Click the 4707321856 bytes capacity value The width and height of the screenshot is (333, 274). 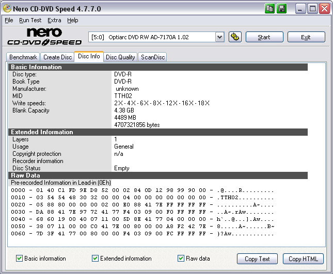(x=137, y=125)
